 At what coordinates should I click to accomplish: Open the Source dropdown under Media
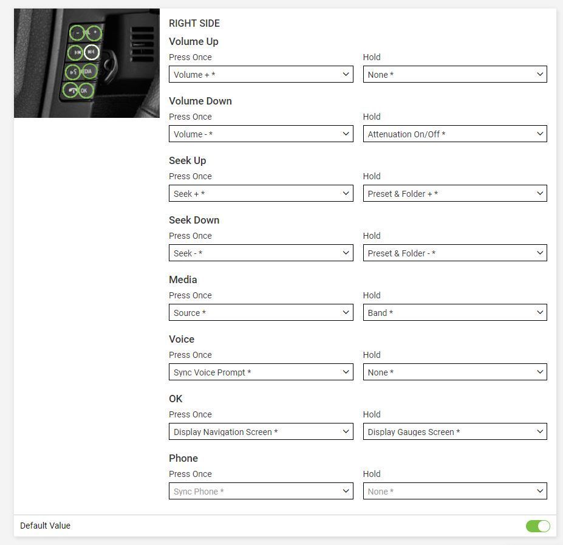click(x=261, y=312)
